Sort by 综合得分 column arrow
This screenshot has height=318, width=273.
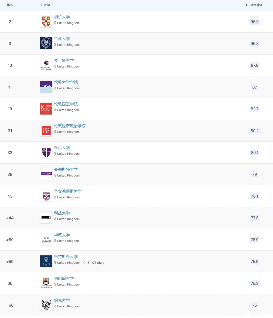[x=246, y=5]
